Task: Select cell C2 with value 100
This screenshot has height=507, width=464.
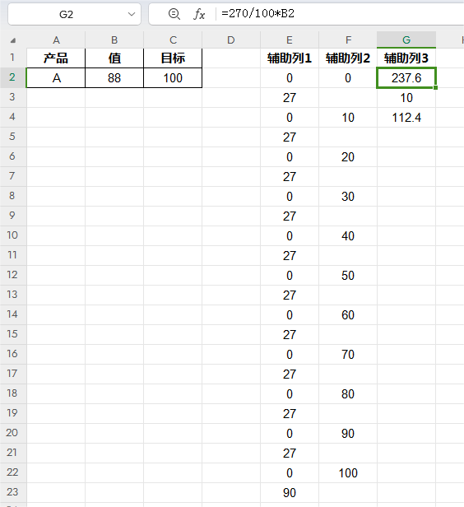Action: coord(173,78)
